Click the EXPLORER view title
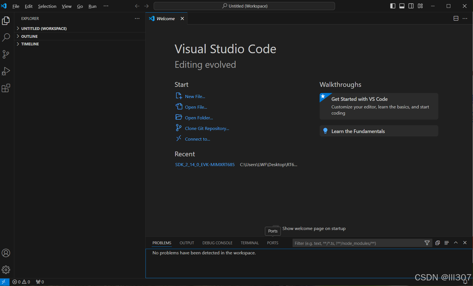The width and height of the screenshot is (473, 286). (x=30, y=18)
